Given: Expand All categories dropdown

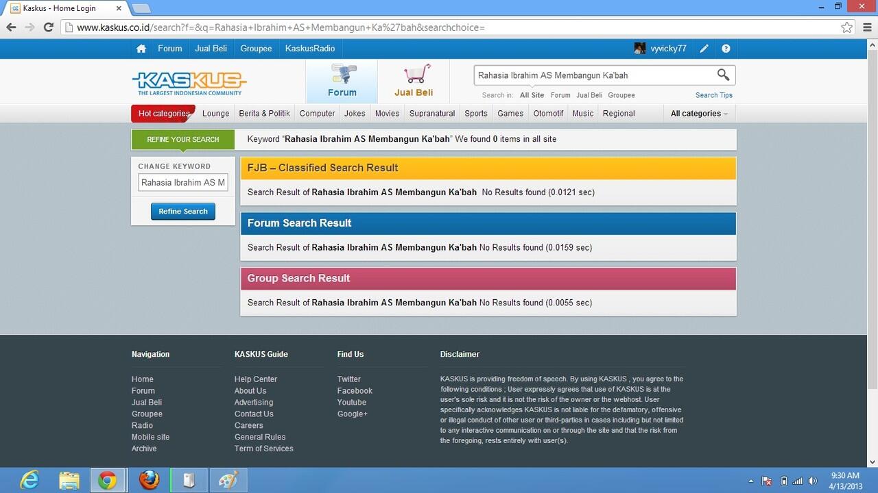Looking at the screenshot, I should 699,114.
